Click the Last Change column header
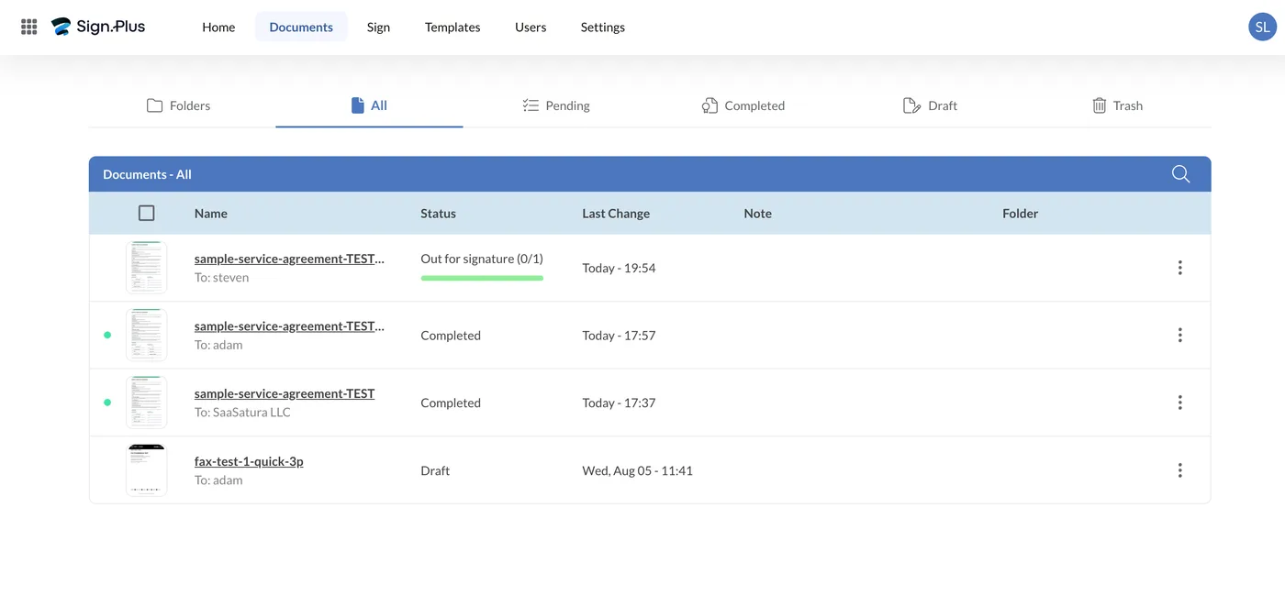The width and height of the screenshot is (1285, 607). point(616,214)
